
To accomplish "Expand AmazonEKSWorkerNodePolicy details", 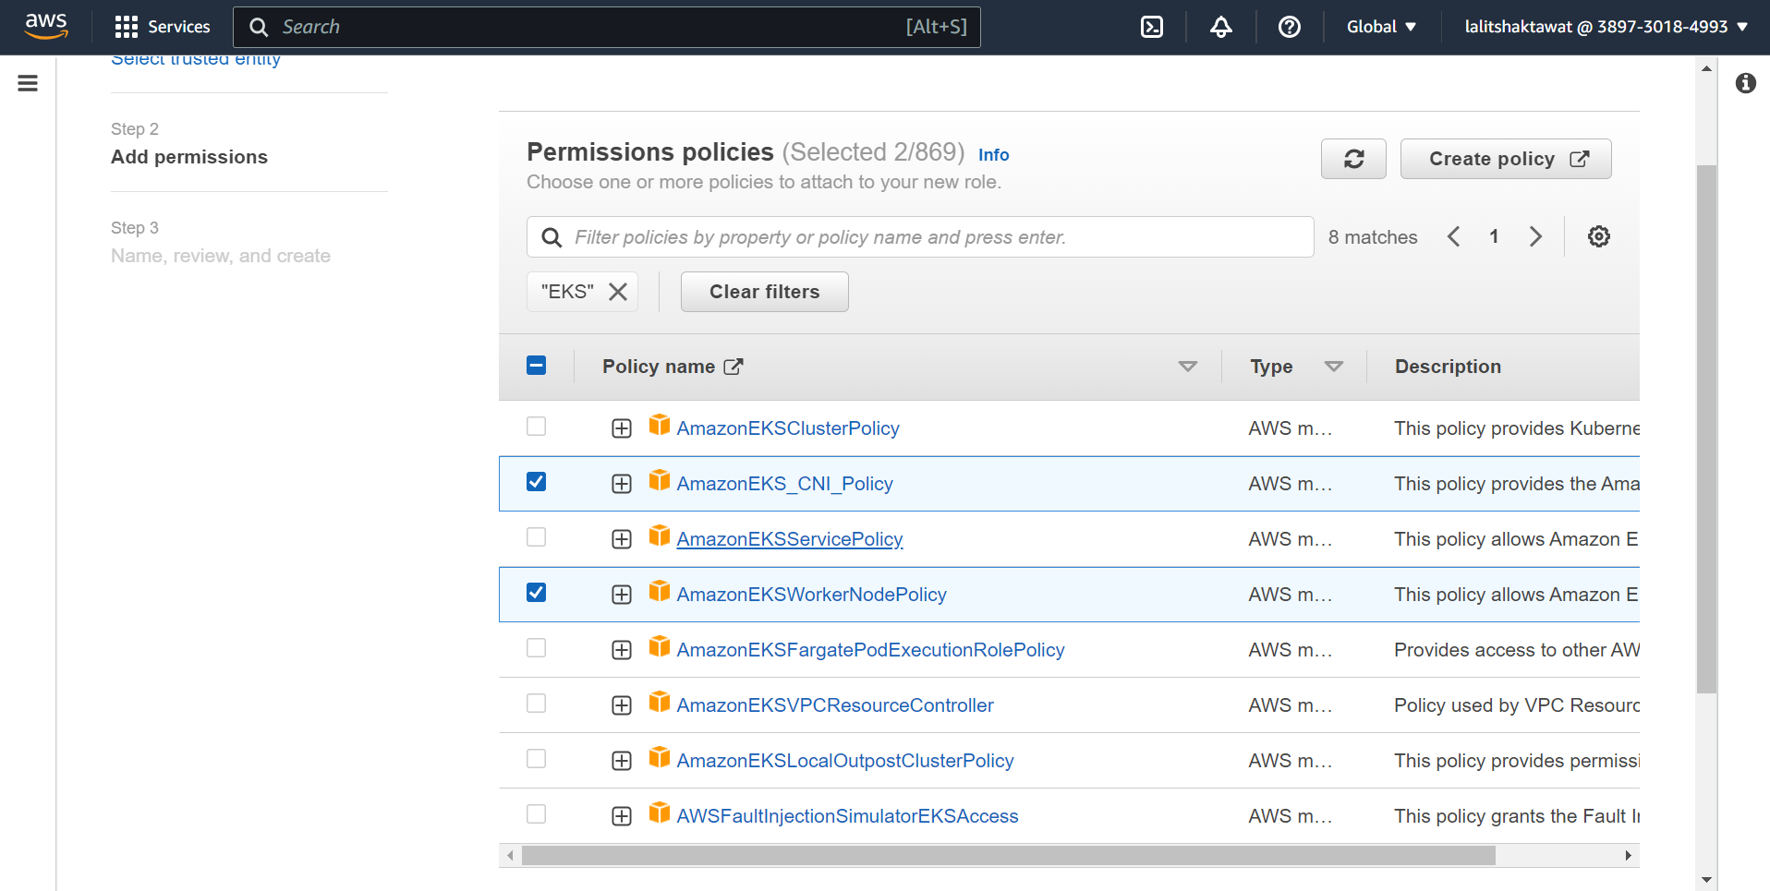I will coord(622,595).
